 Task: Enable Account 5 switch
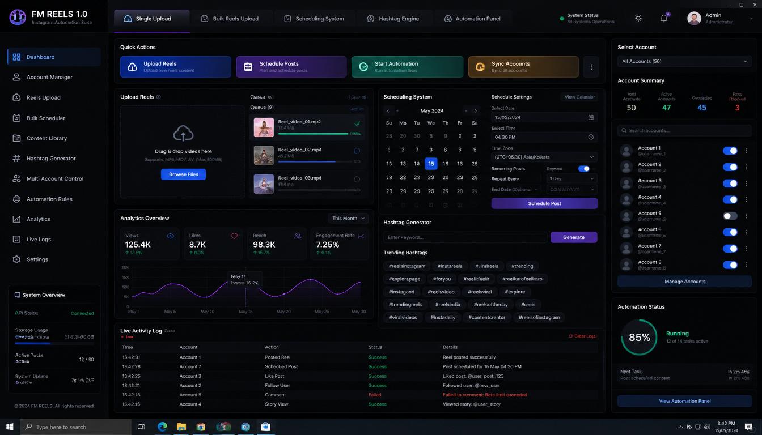(x=730, y=216)
